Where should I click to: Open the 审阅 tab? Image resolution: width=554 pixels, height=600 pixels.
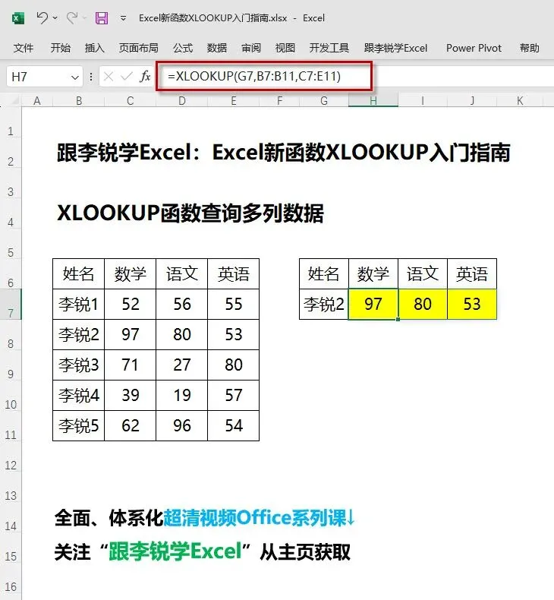pyautogui.click(x=250, y=48)
